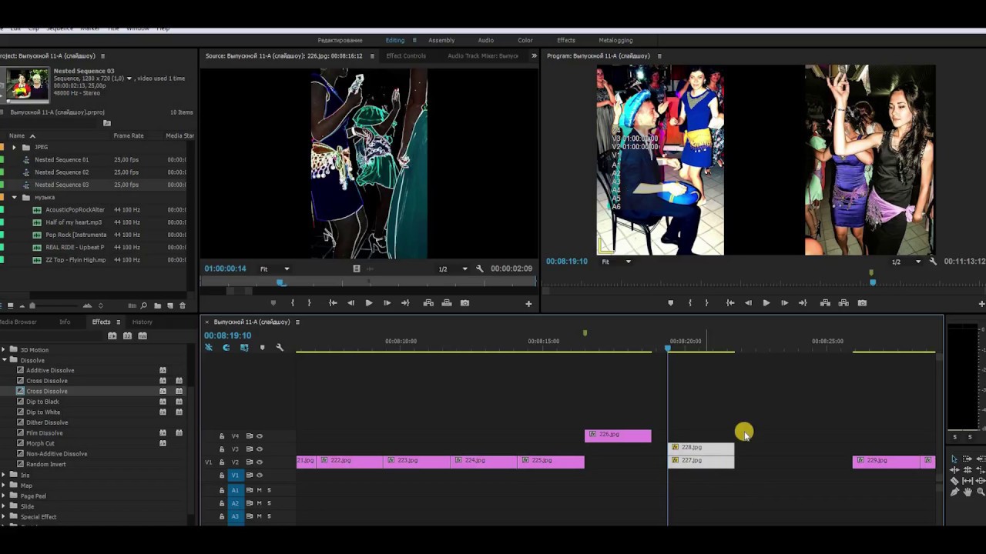Step forward one frame in Source monitor

coord(387,303)
